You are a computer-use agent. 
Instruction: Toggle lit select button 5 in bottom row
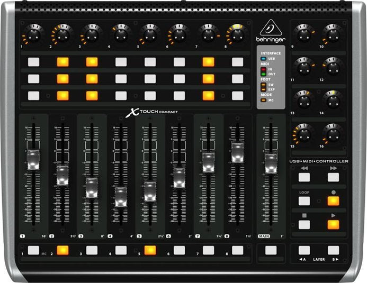click(x=150, y=250)
